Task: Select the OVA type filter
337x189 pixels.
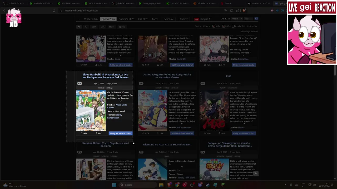Action: click(102, 27)
